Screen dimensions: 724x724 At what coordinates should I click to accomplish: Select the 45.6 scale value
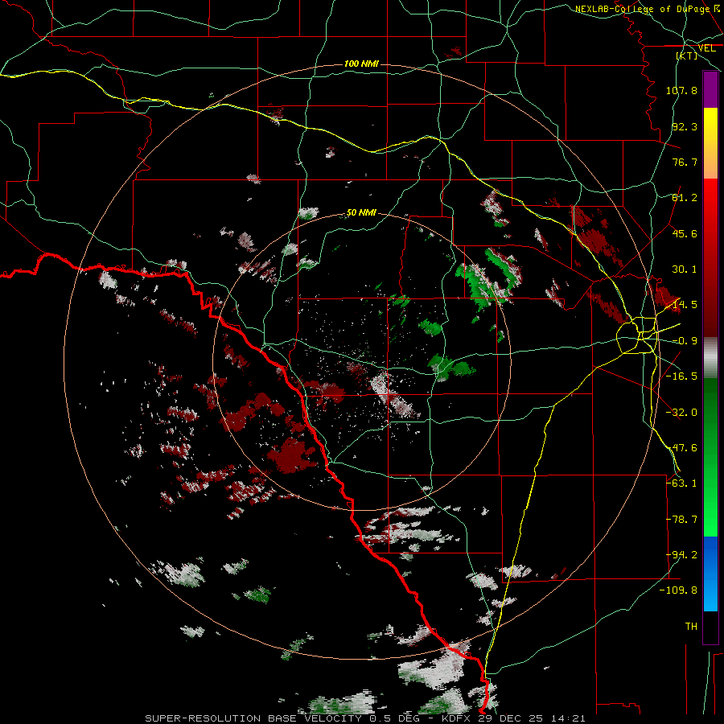[x=685, y=233]
